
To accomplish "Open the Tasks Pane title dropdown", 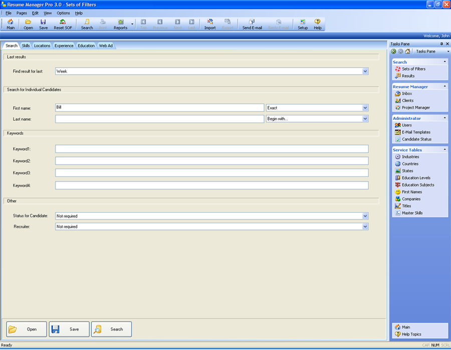I will [x=448, y=51].
